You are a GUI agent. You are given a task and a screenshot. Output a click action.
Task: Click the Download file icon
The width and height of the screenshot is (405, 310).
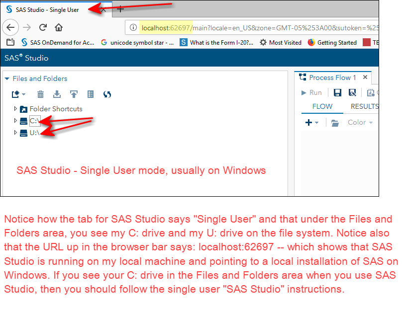click(x=57, y=94)
